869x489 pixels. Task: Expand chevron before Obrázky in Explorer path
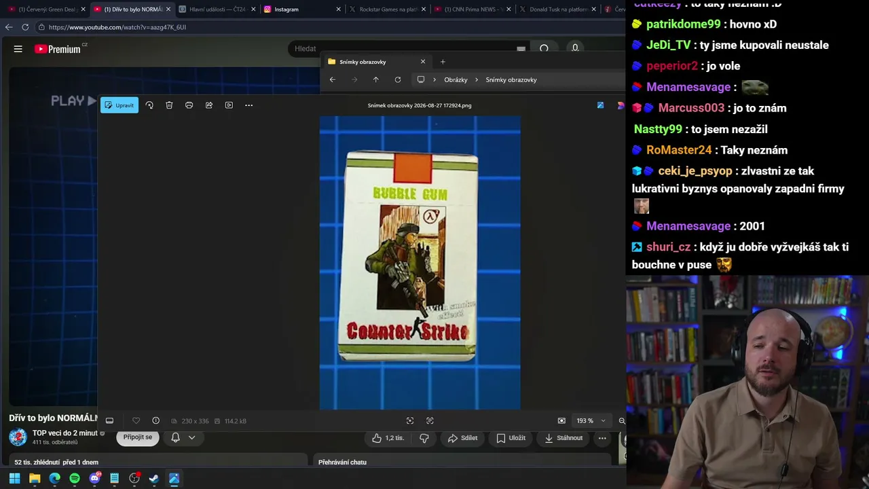pyautogui.click(x=434, y=79)
